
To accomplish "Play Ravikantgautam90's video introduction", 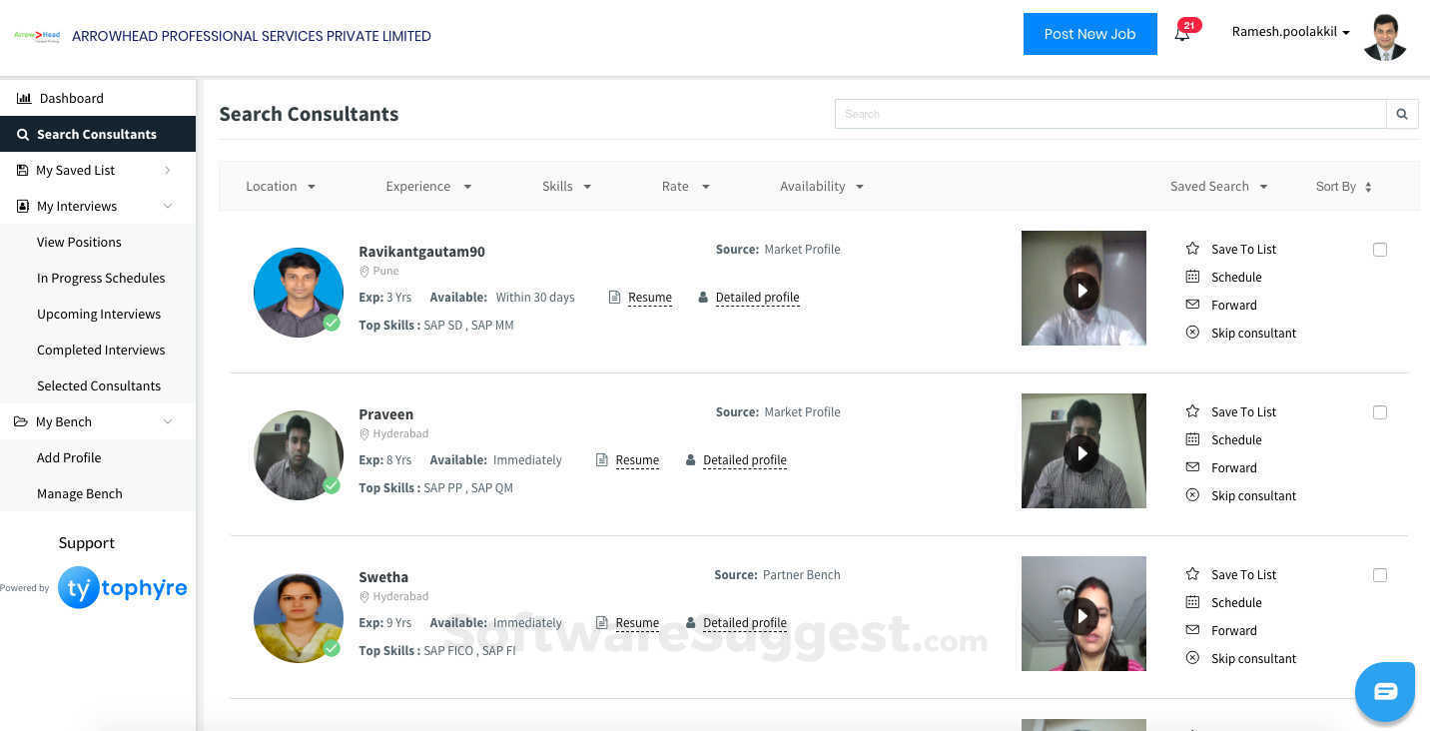I will click(x=1081, y=292).
